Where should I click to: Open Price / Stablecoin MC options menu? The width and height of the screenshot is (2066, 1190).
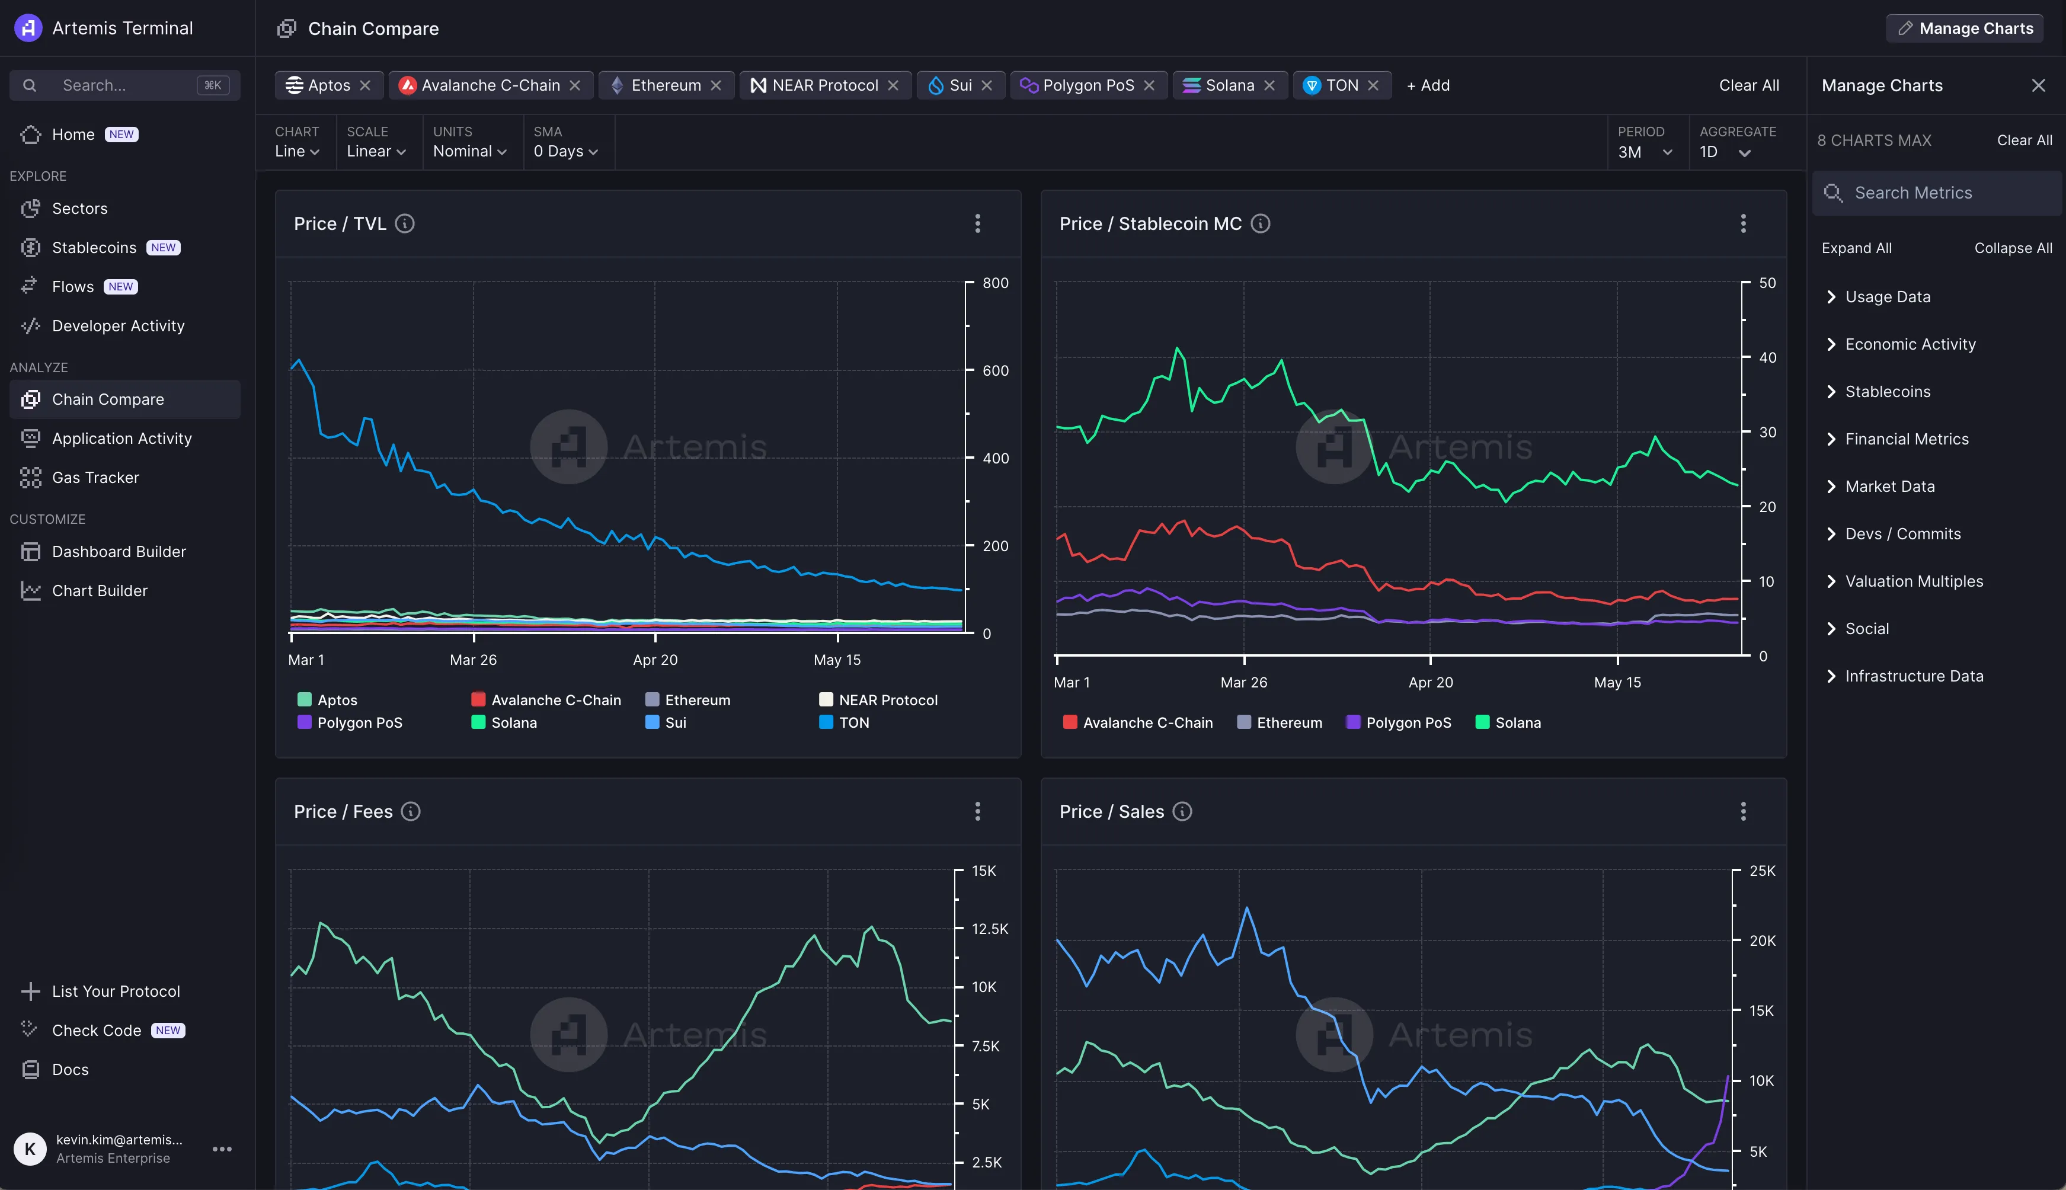coord(1743,223)
